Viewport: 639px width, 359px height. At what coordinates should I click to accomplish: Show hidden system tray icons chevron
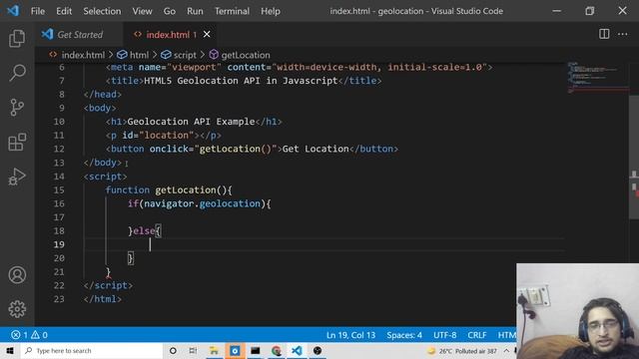click(x=506, y=350)
